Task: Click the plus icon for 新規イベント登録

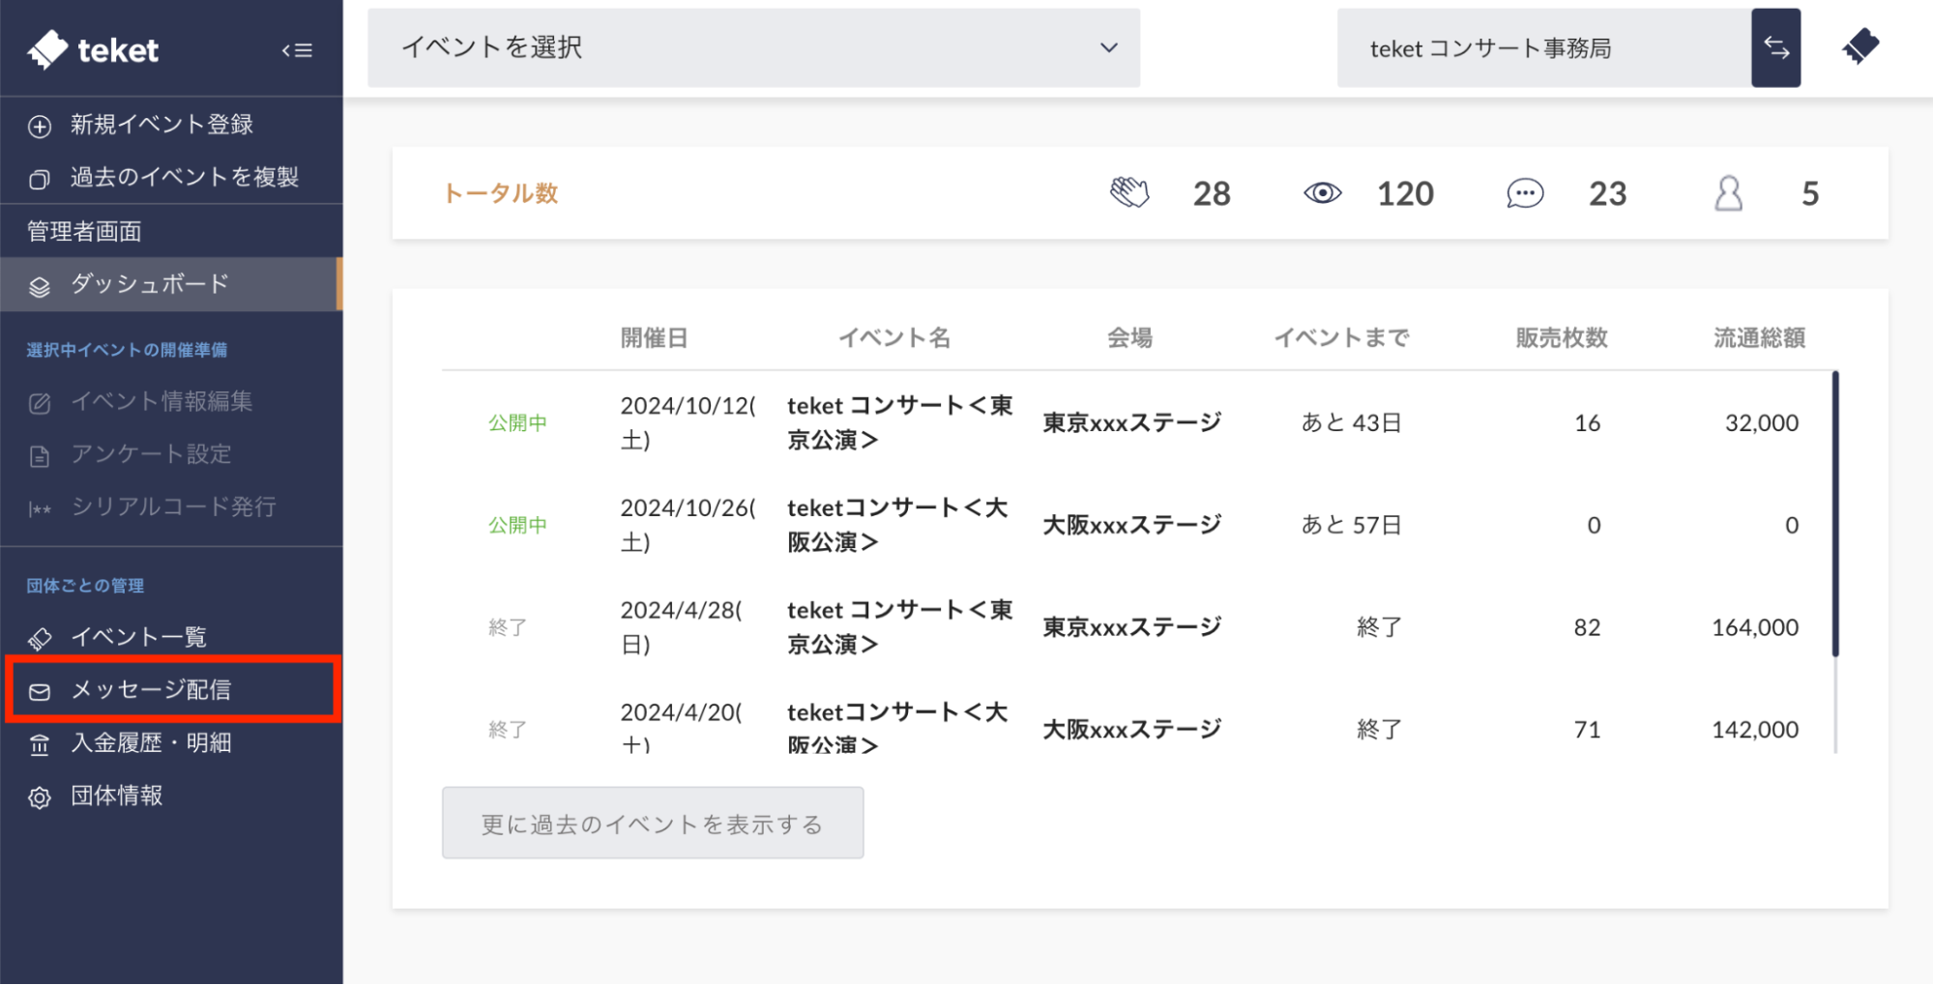Action: (40, 126)
